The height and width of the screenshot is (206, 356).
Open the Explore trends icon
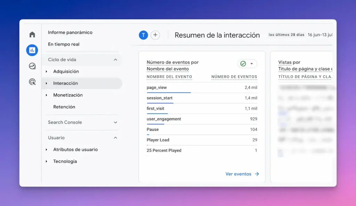[x=32, y=66]
